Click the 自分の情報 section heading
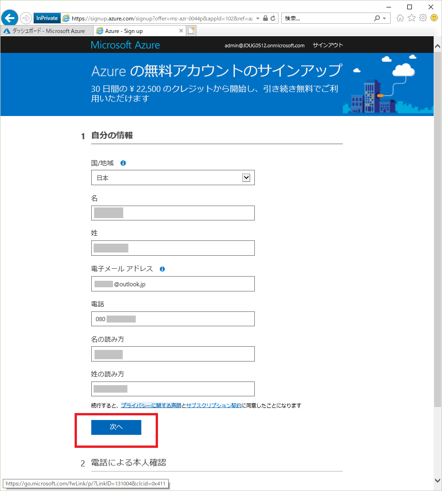Screen dimensions: 442x491 coord(112,136)
